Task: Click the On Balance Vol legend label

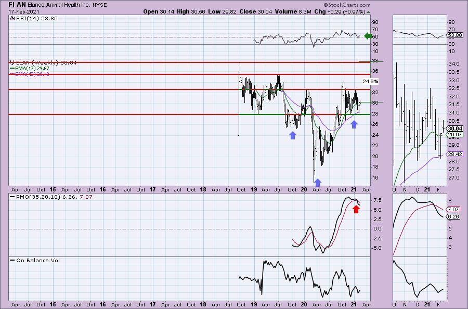Action: pos(38,260)
